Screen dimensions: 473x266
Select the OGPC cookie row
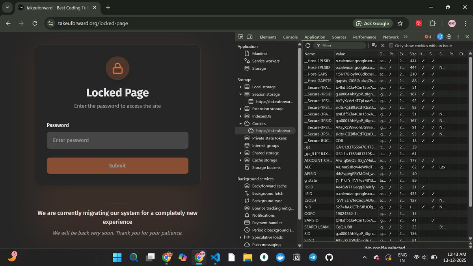point(385,214)
